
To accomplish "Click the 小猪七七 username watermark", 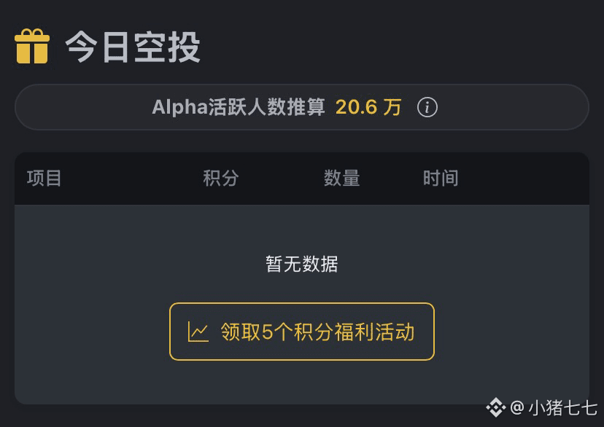I will tap(562, 407).
